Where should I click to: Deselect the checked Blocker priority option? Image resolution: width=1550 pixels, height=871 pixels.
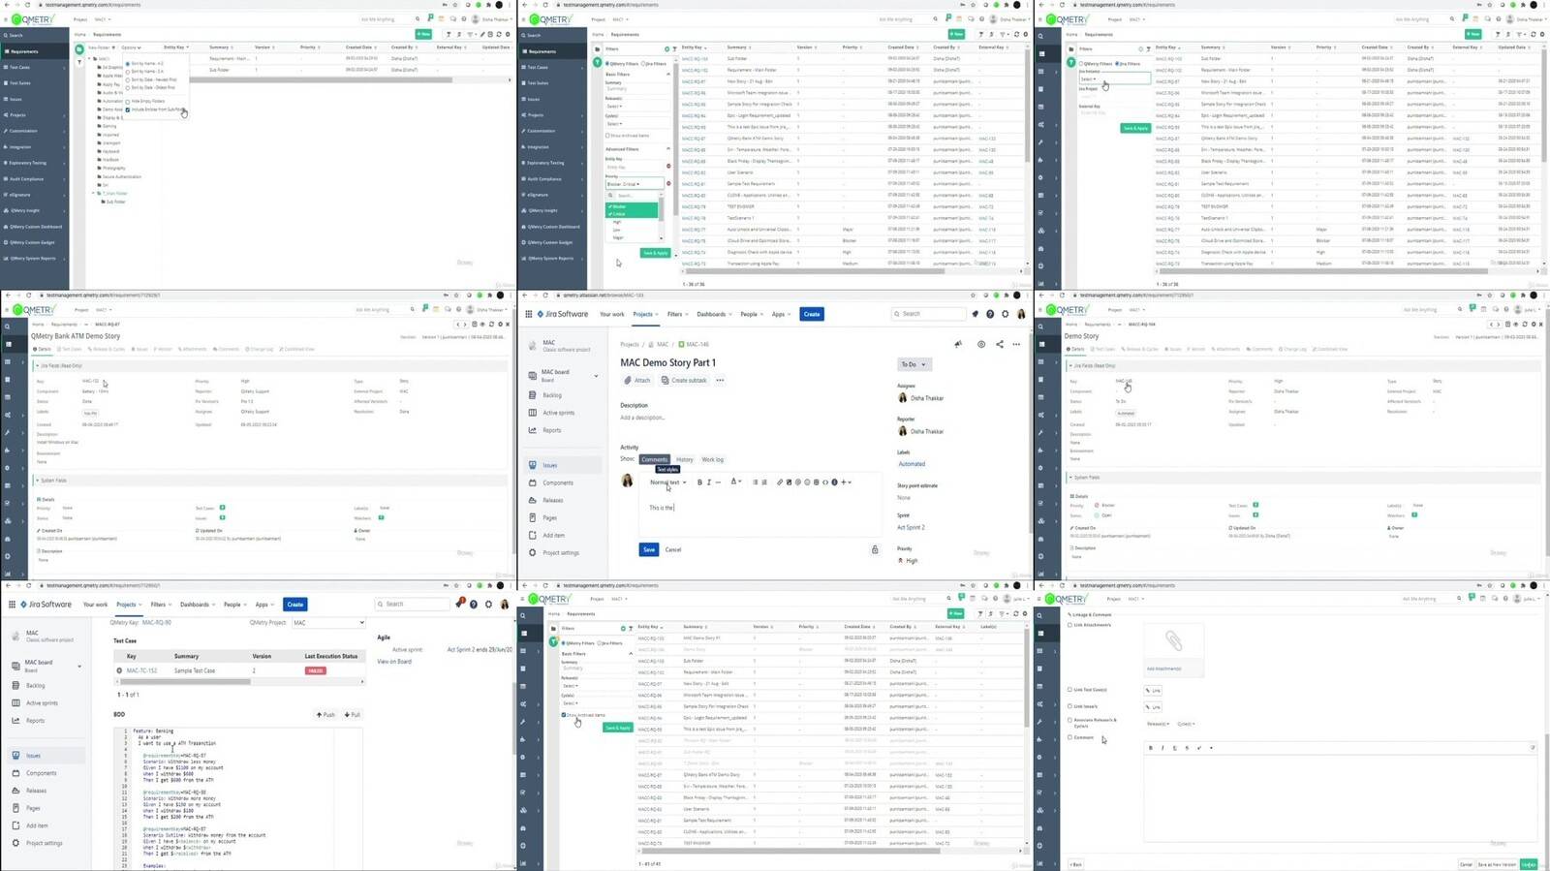coord(632,206)
